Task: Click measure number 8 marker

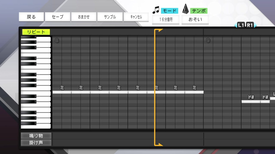Action: coord(57,40)
